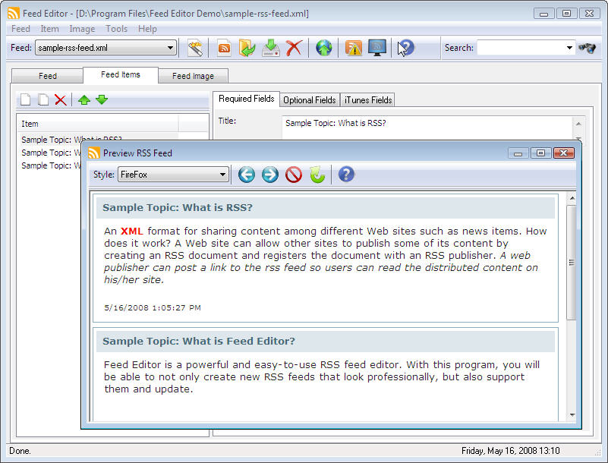This screenshot has height=463, width=608.
Task: Click the new RSS feed document icon
Action: pos(224,48)
